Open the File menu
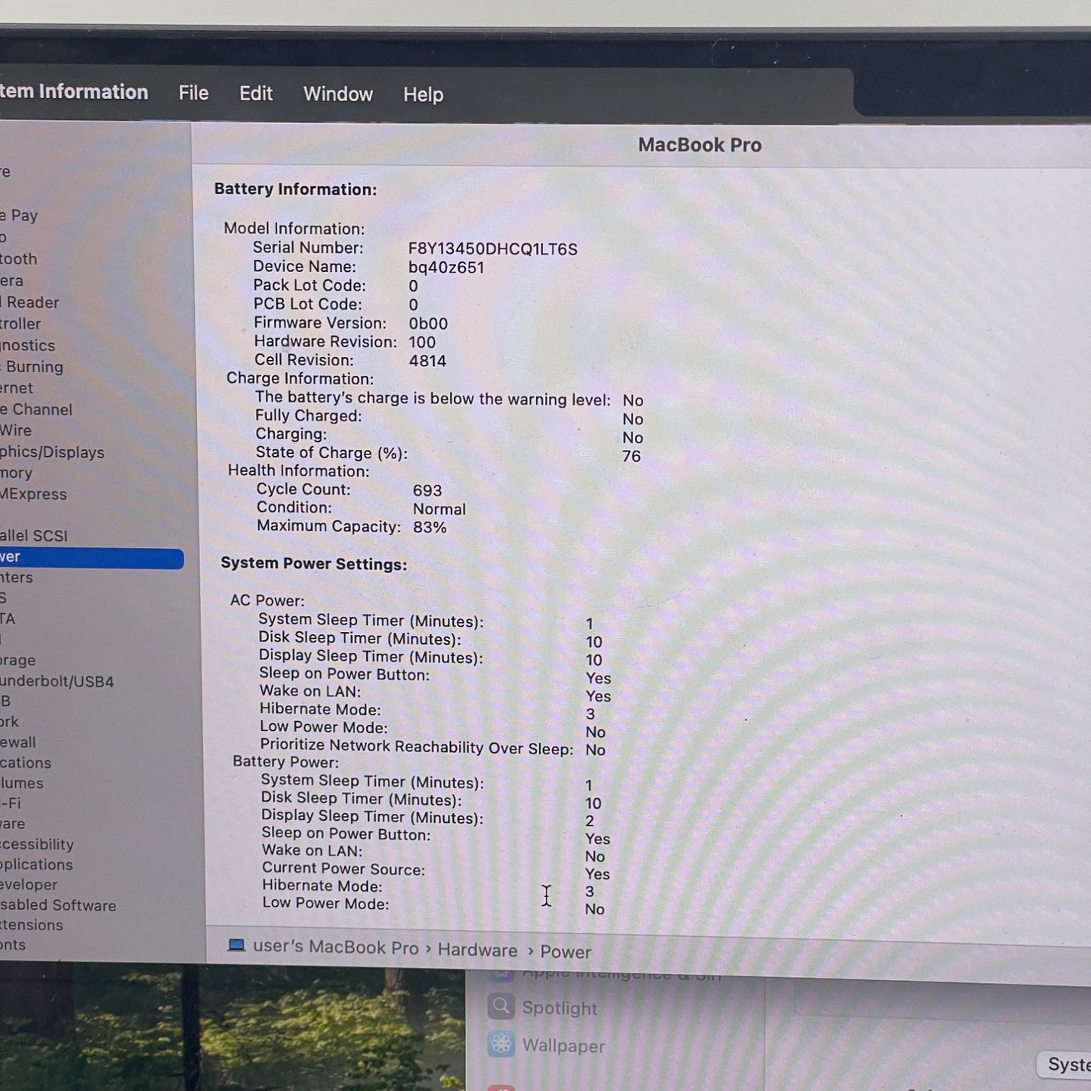Screen dimensions: 1091x1091 (x=193, y=93)
